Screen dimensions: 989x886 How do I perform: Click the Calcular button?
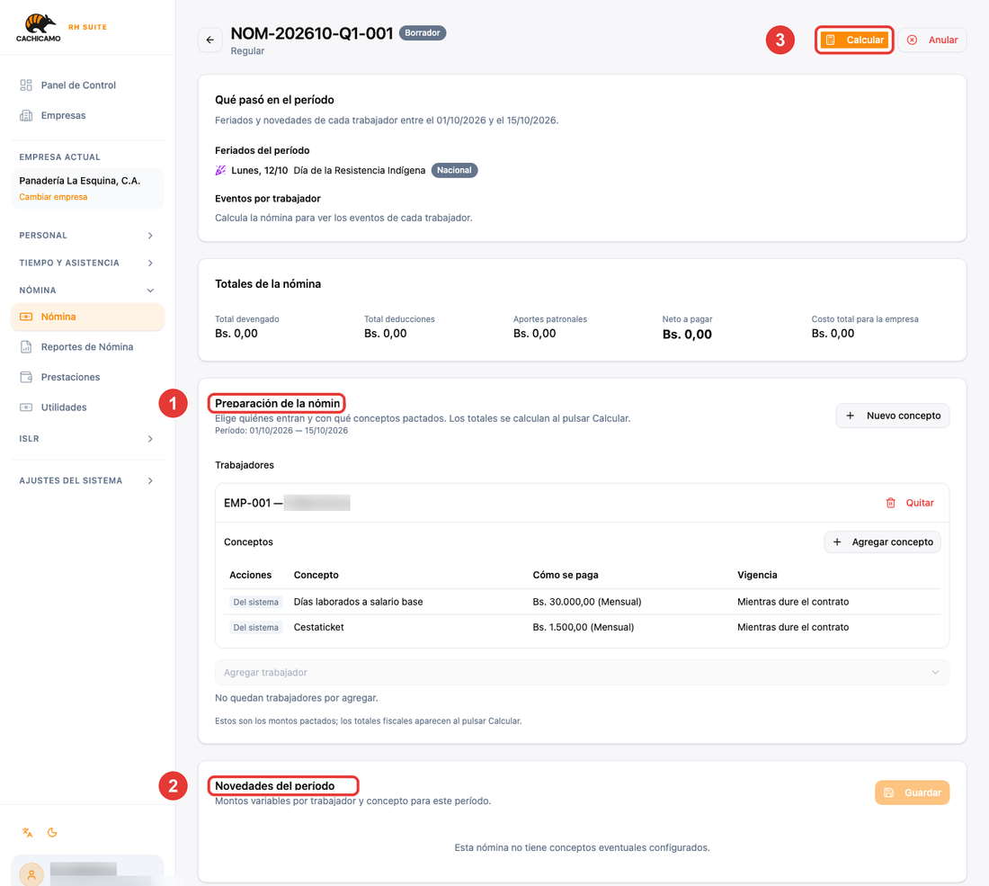click(x=855, y=40)
